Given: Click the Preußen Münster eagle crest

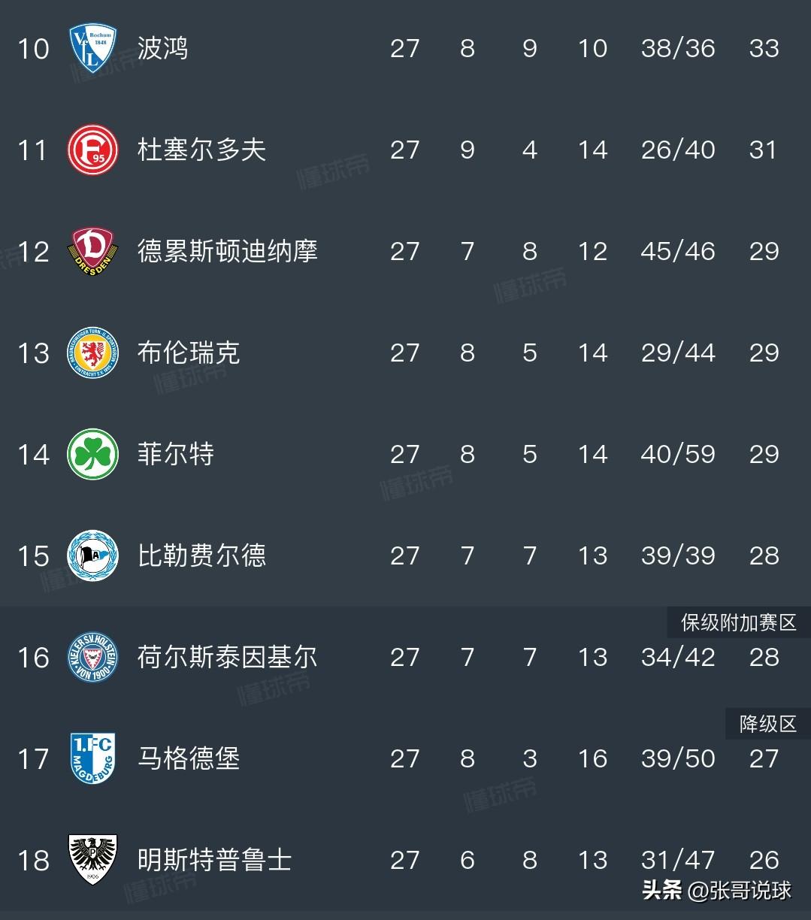Looking at the screenshot, I should tap(93, 860).
